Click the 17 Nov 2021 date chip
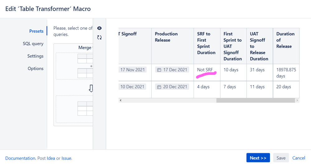Viewport: 311px width, 165px height. pos(133,70)
